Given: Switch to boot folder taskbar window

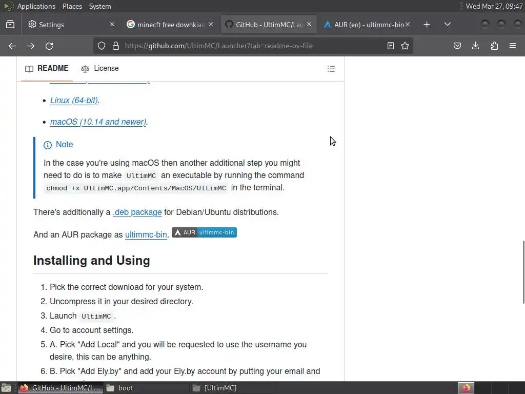Looking at the screenshot, I should point(146,388).
